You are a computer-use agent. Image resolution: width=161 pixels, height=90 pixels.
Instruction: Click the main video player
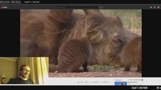coord(81,43)
